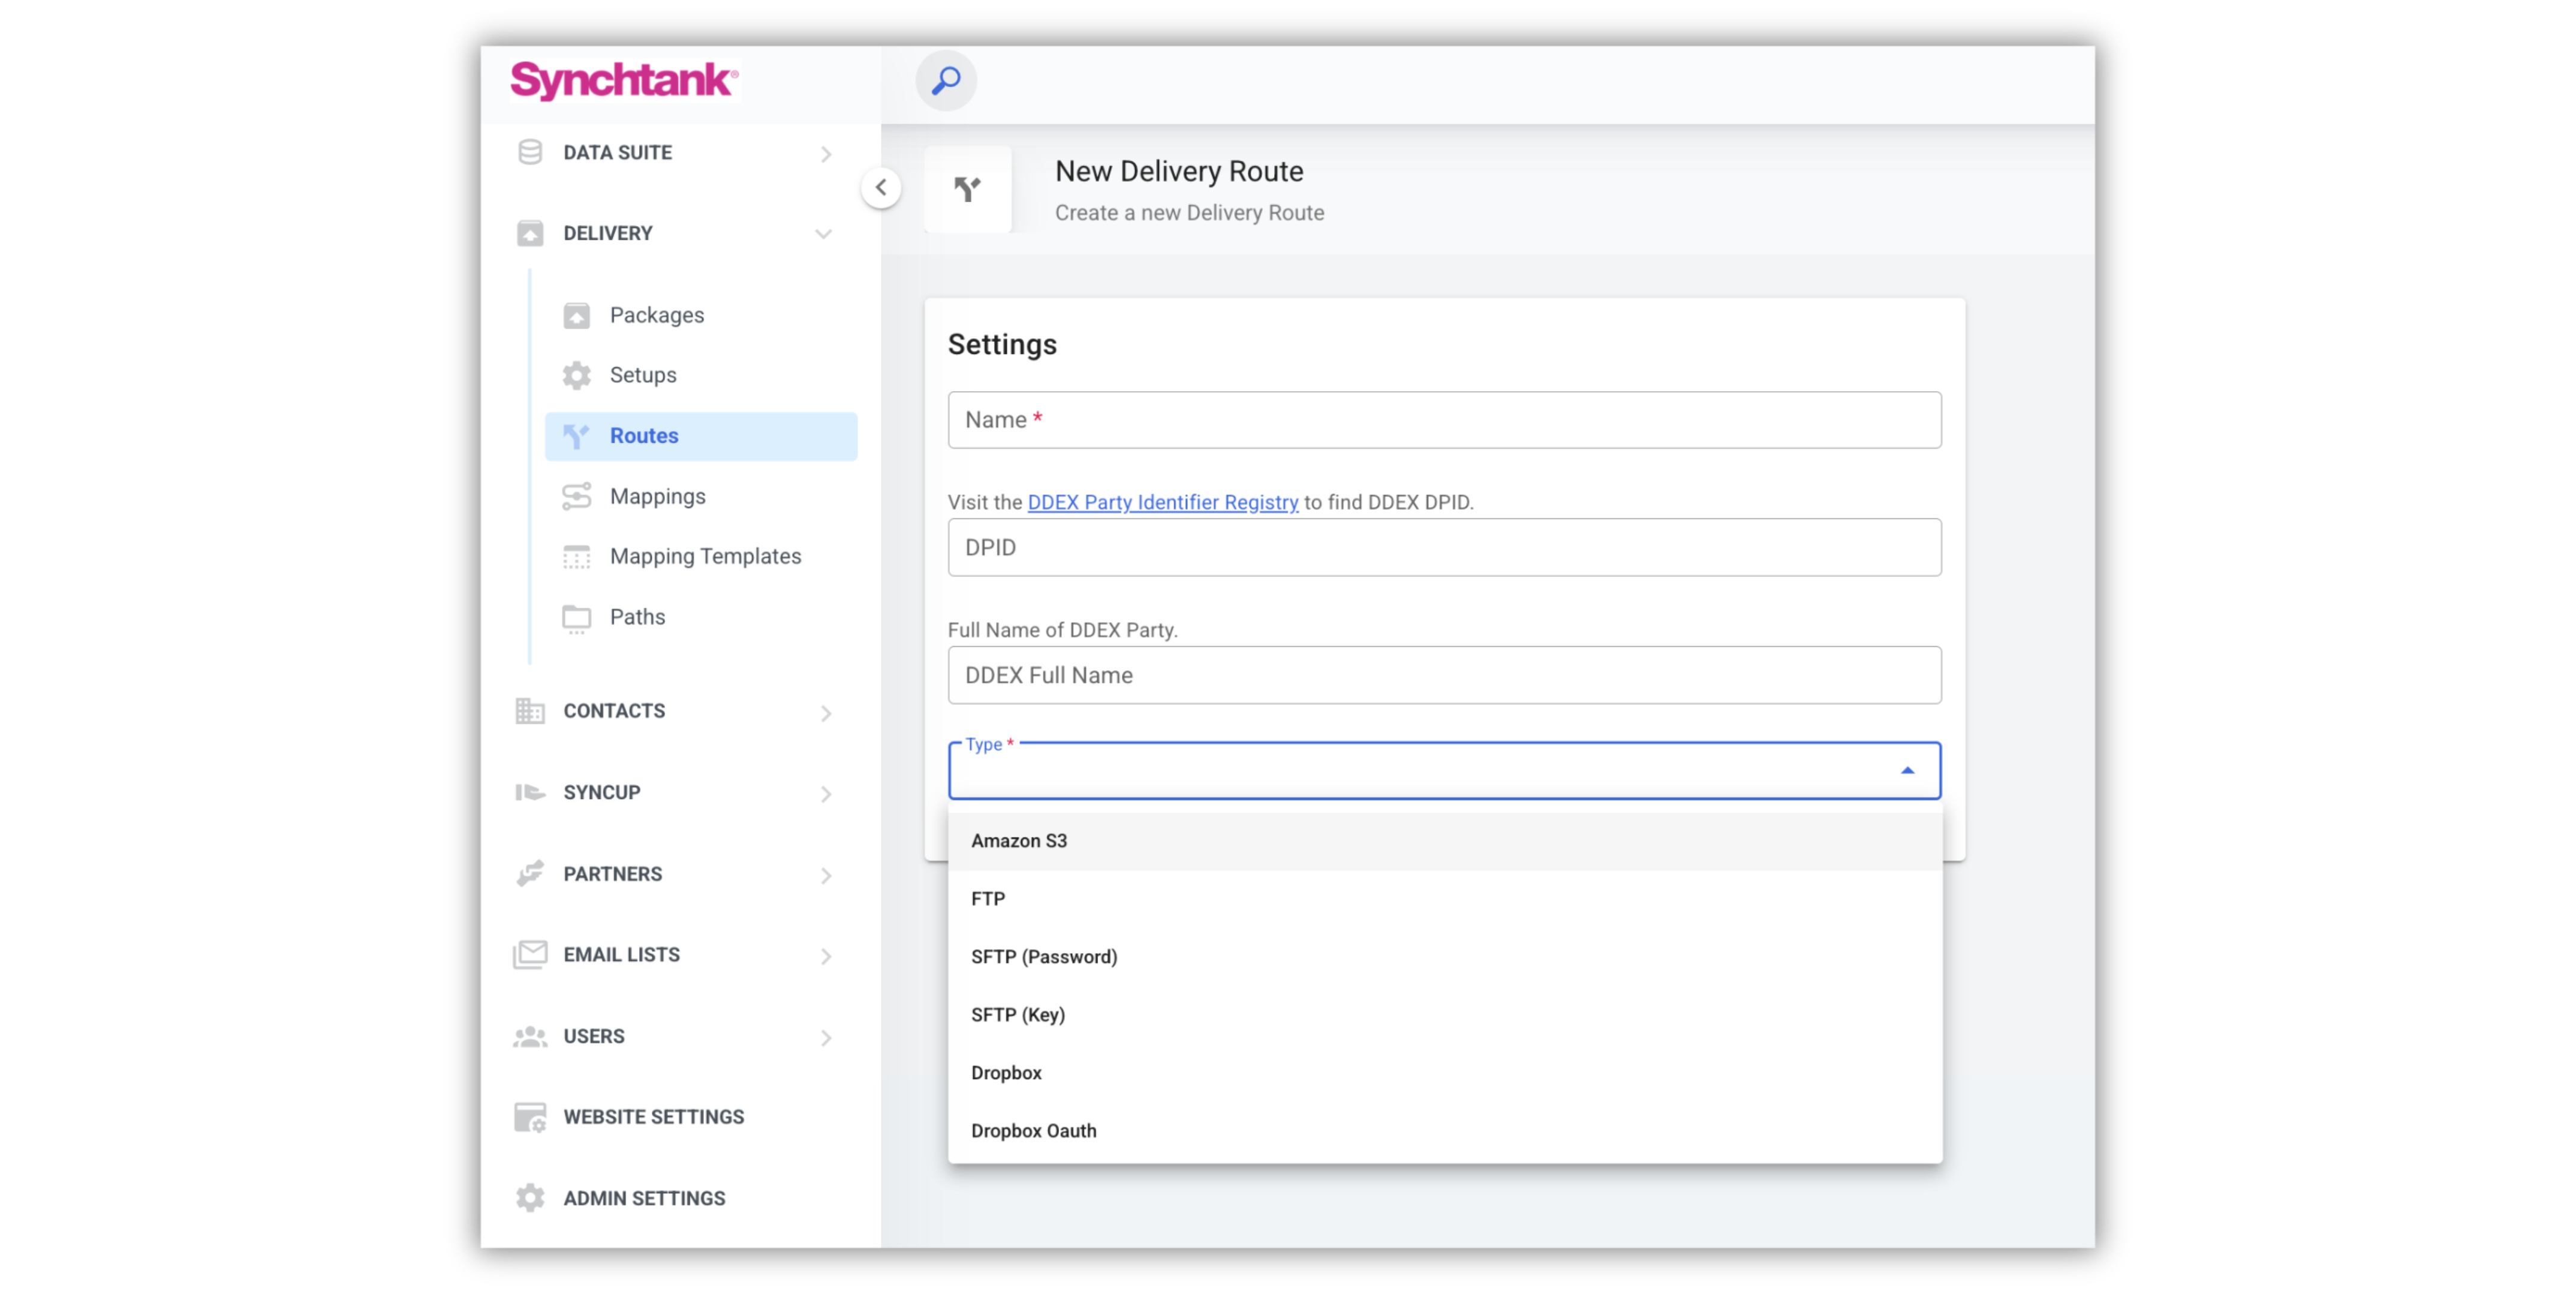The width and height of the screenshot is (2576, 1294).
Task: Click the route icon beside New Delivery Route
Action: 967,188
